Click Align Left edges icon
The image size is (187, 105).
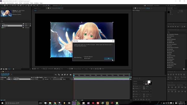point(169,87)
